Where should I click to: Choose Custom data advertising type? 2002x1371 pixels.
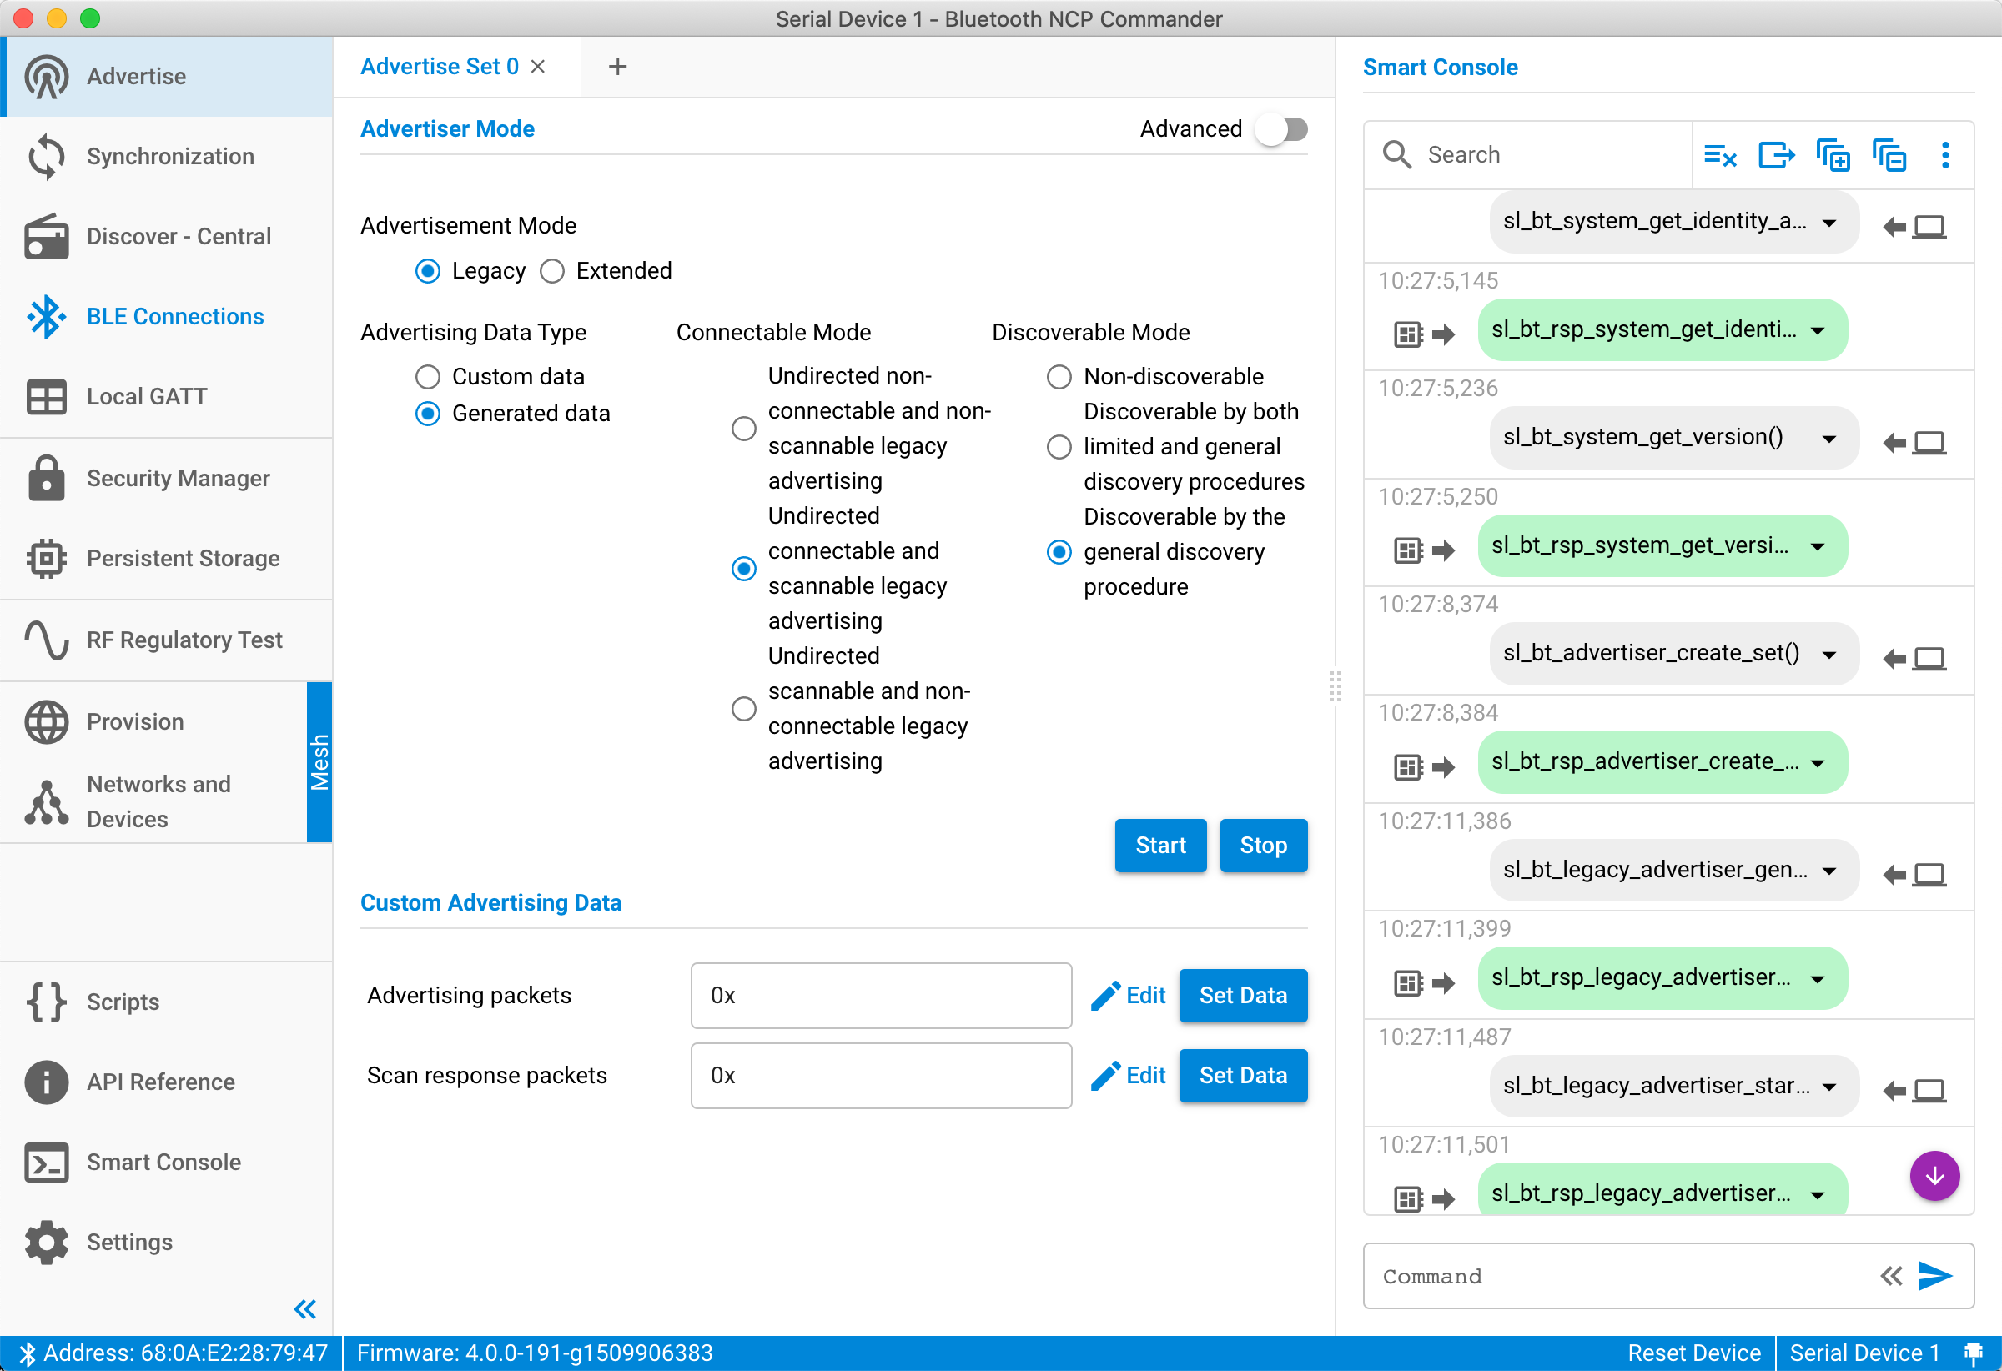(x=427, y=377)
